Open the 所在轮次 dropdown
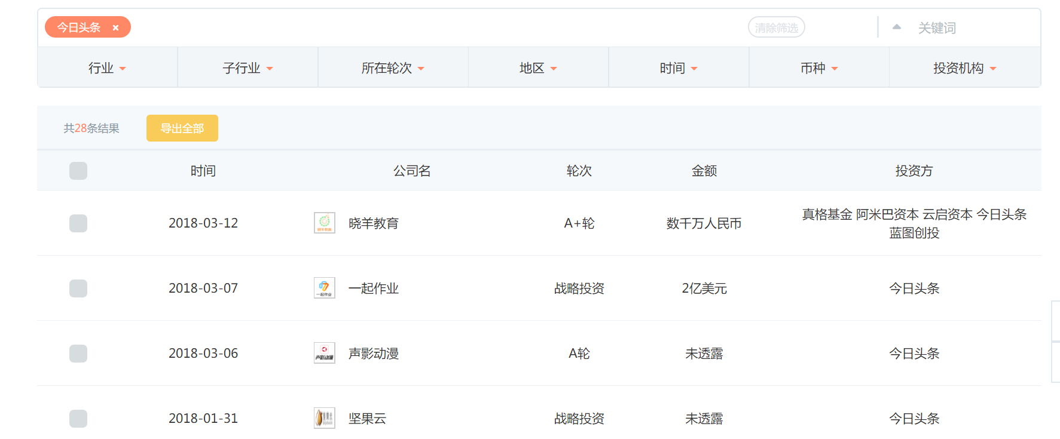Viewport: 1060px width, 439px height. click(x=393, y=68)
